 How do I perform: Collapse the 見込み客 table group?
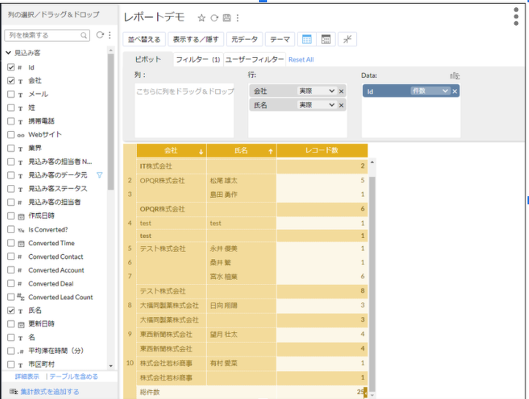click(x=7, y=53)
